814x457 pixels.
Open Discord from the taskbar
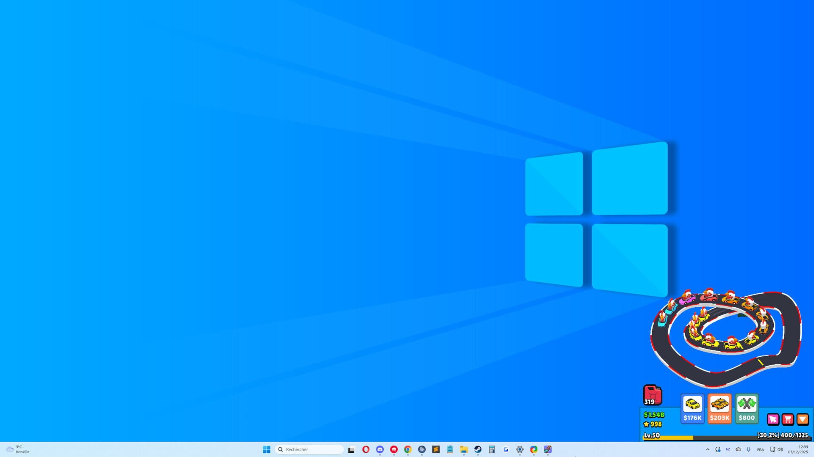380,449
